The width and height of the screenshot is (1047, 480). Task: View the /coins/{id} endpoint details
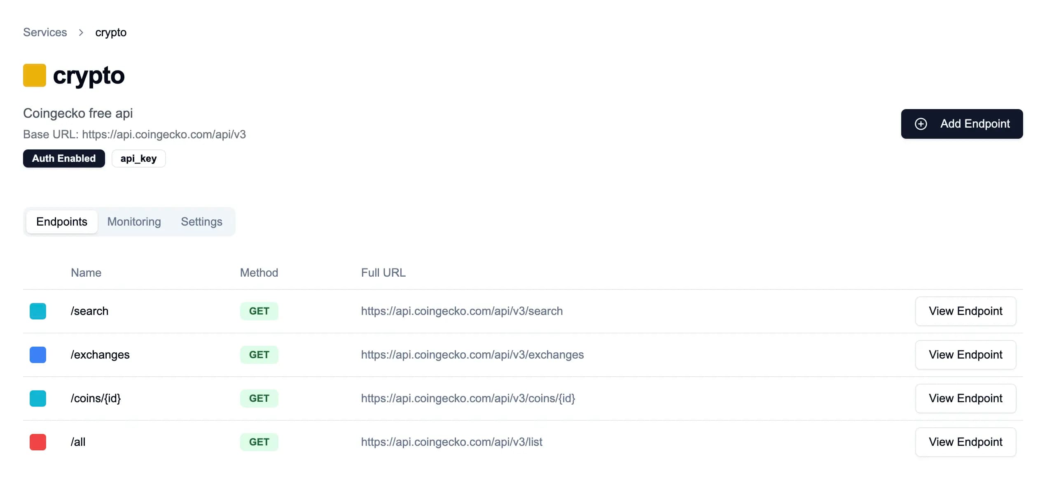coord(965,398)
